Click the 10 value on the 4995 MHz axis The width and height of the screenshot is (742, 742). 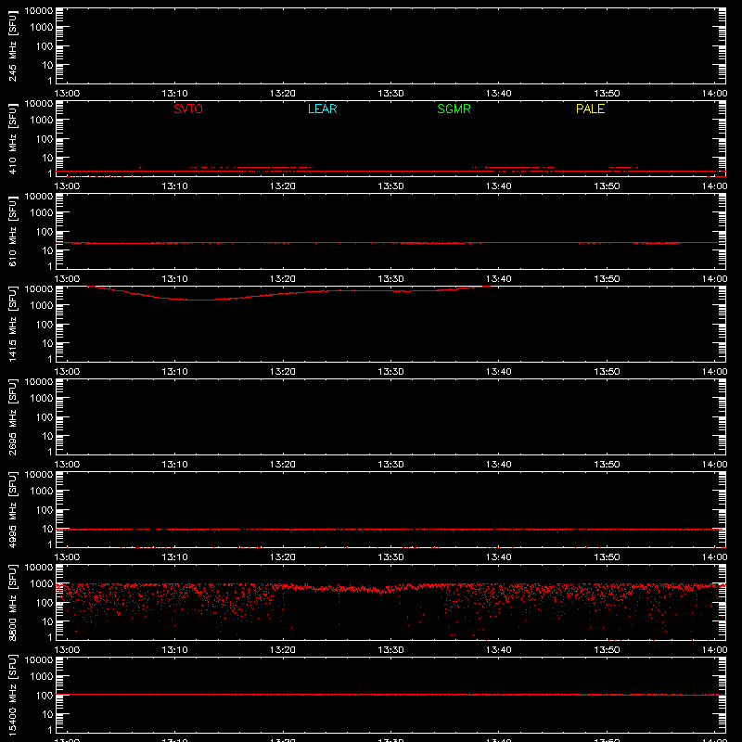(x=47, y=529)
